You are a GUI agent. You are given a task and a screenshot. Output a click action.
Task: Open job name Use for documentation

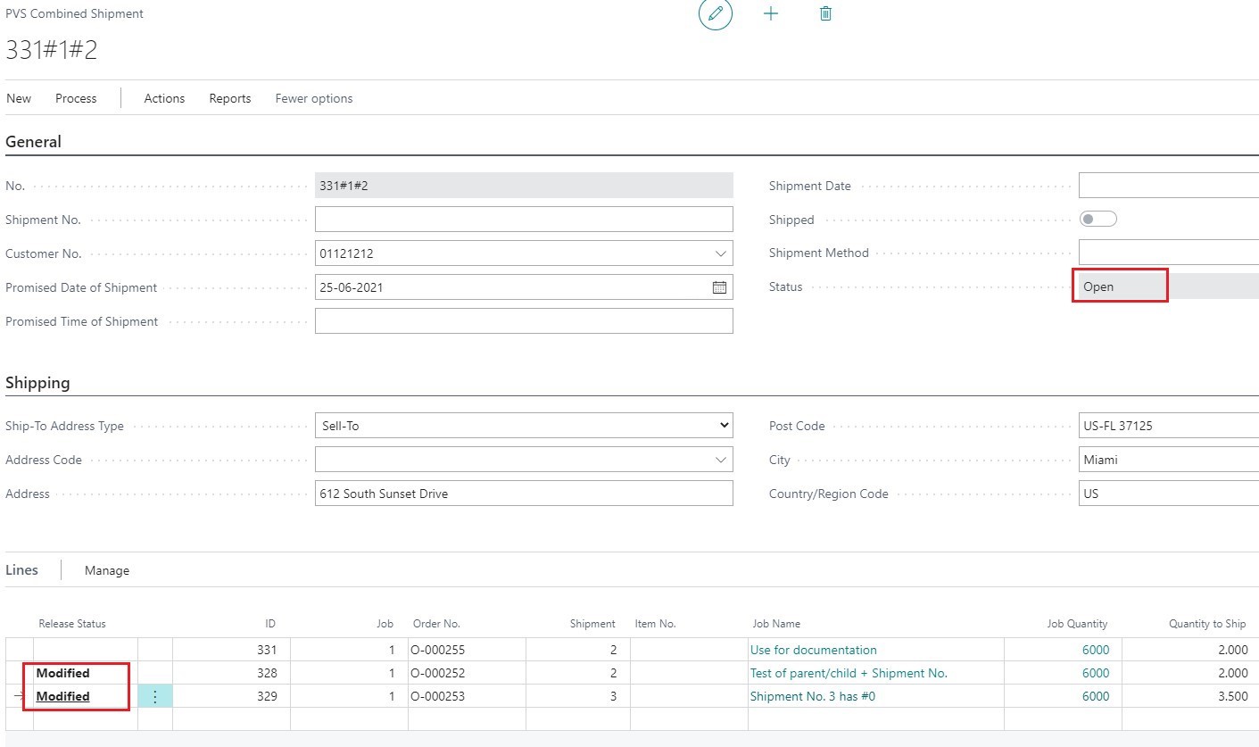pyautogui.click(x=813, y=650)
